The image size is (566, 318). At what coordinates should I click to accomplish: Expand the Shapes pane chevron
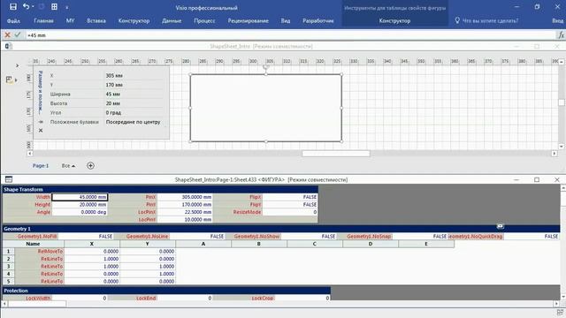click(17, 65)
